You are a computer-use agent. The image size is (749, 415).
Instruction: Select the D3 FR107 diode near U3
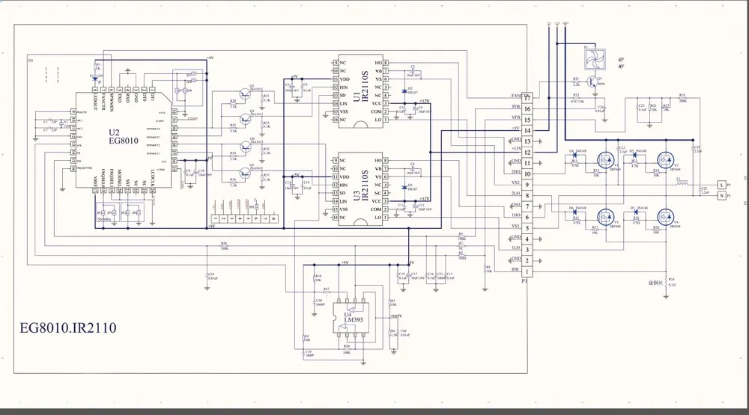tap(404, 188)
